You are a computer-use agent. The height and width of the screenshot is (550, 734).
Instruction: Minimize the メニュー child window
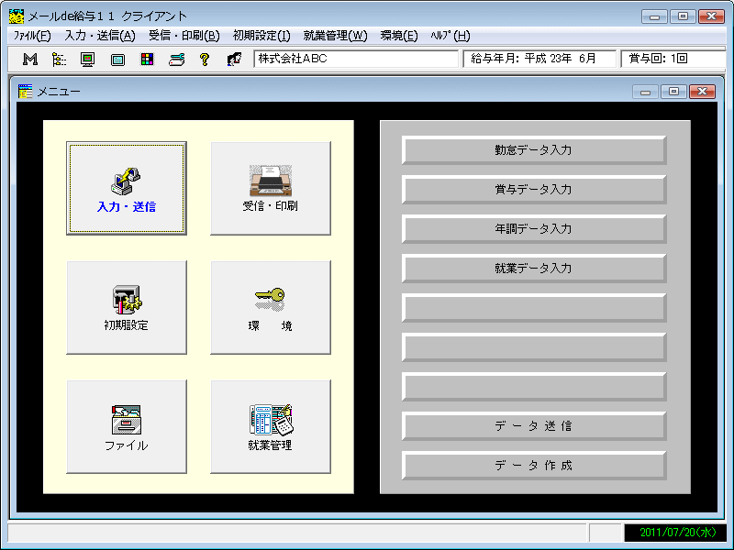pos(646,92)
